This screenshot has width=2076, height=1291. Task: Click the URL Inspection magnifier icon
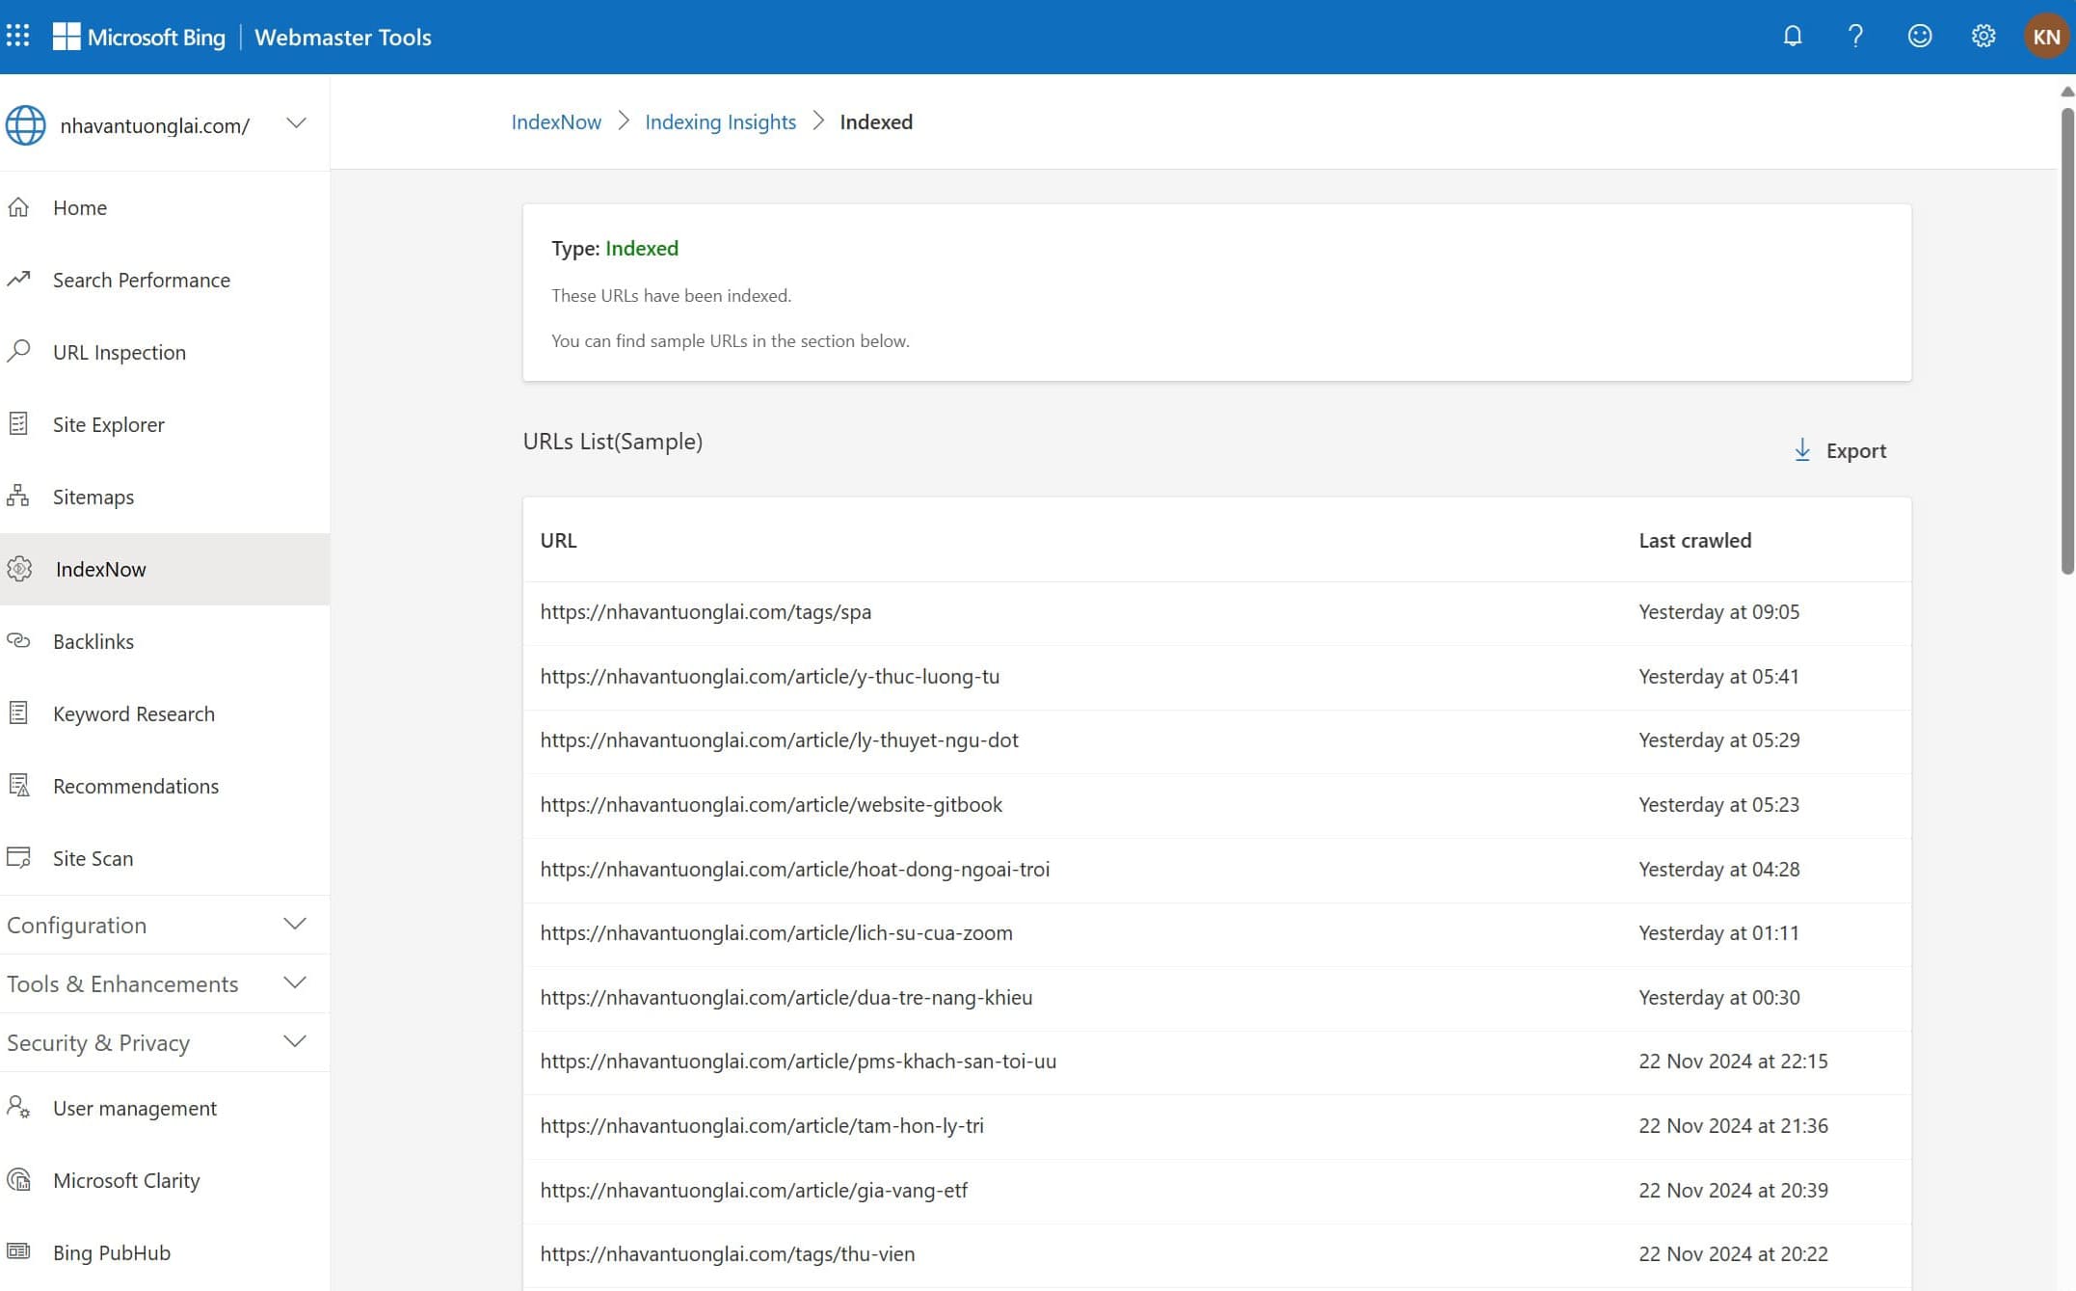pyautogui.click(x=18, y=352)
